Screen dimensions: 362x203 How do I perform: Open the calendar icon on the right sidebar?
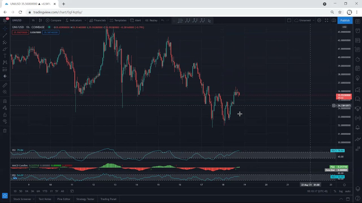[x=358, y=68]
